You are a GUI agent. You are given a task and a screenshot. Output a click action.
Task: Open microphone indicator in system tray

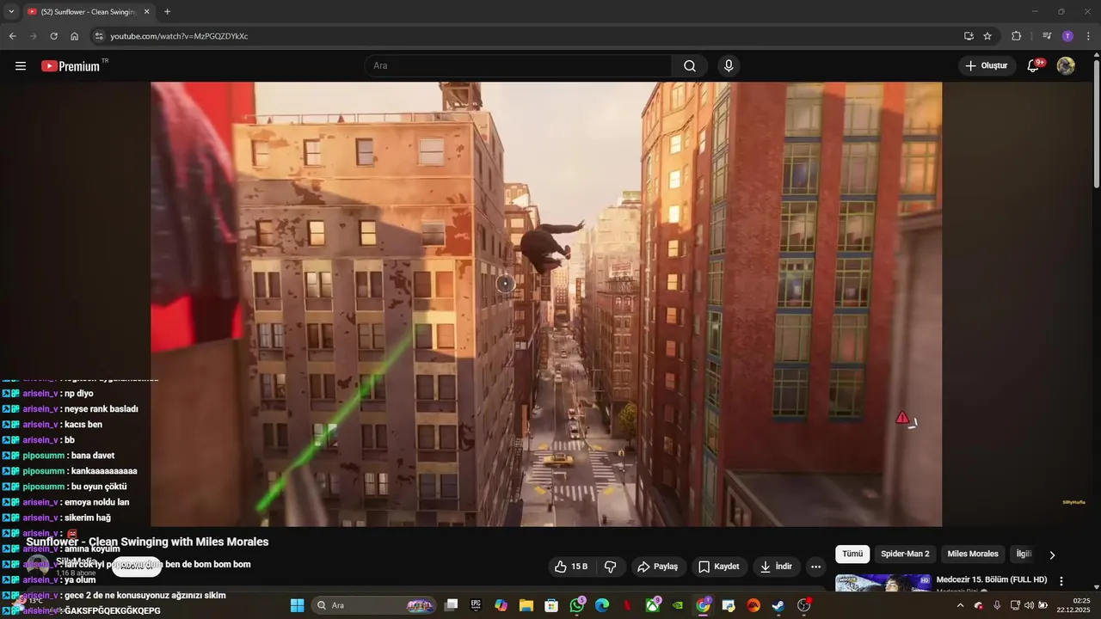pyautogui.click(x=997, y=605)
